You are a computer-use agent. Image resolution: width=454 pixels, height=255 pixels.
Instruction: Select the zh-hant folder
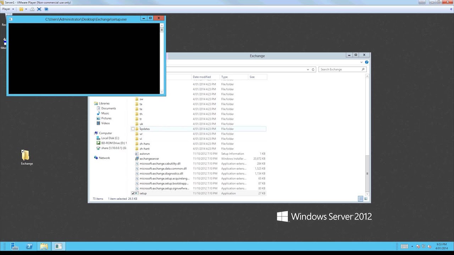tap(145, 149)
